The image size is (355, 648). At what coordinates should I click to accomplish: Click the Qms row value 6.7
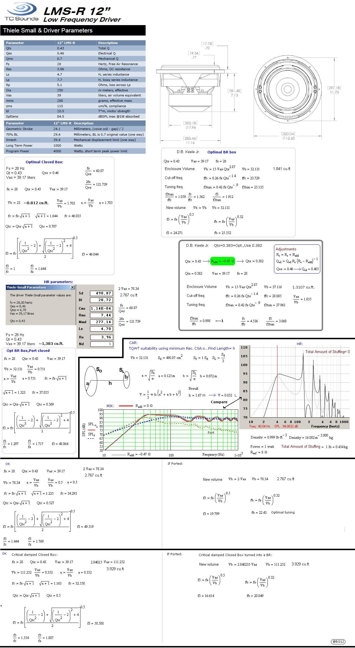(x=60, y=59)
